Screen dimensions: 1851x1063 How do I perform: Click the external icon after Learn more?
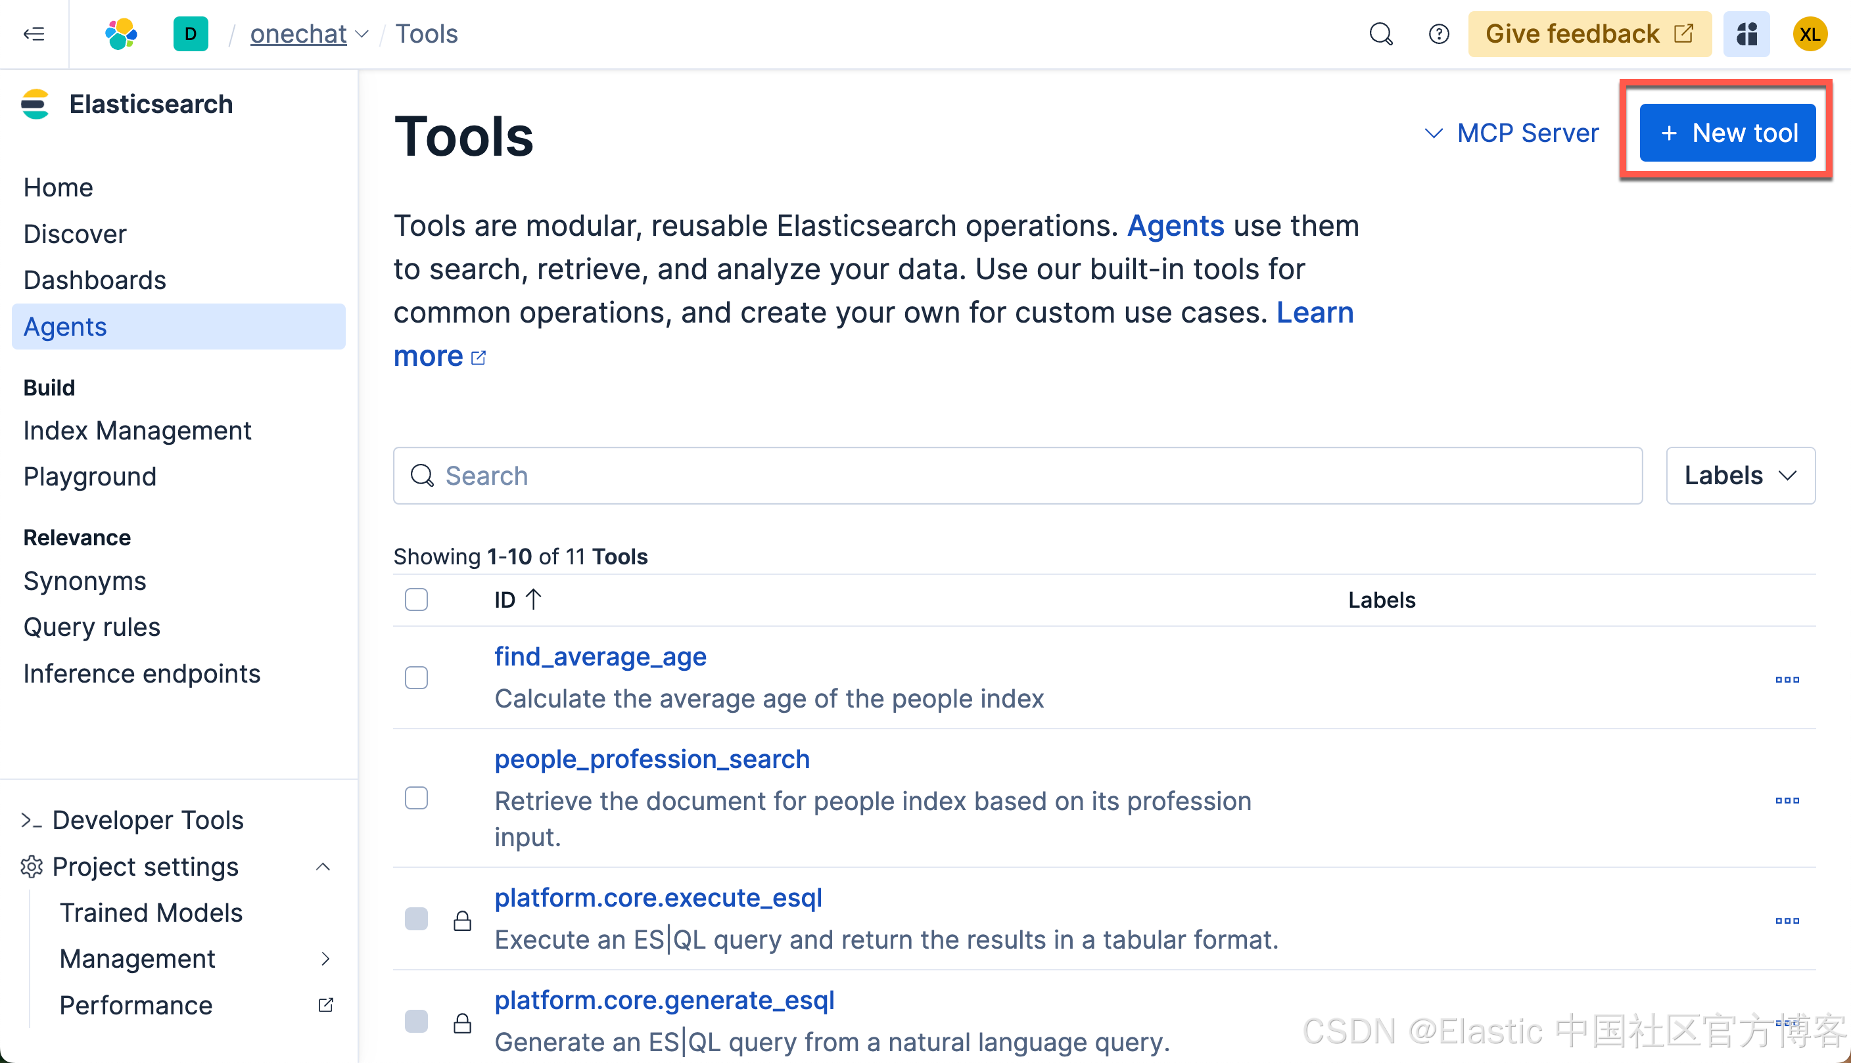click(x=479, y=358)
